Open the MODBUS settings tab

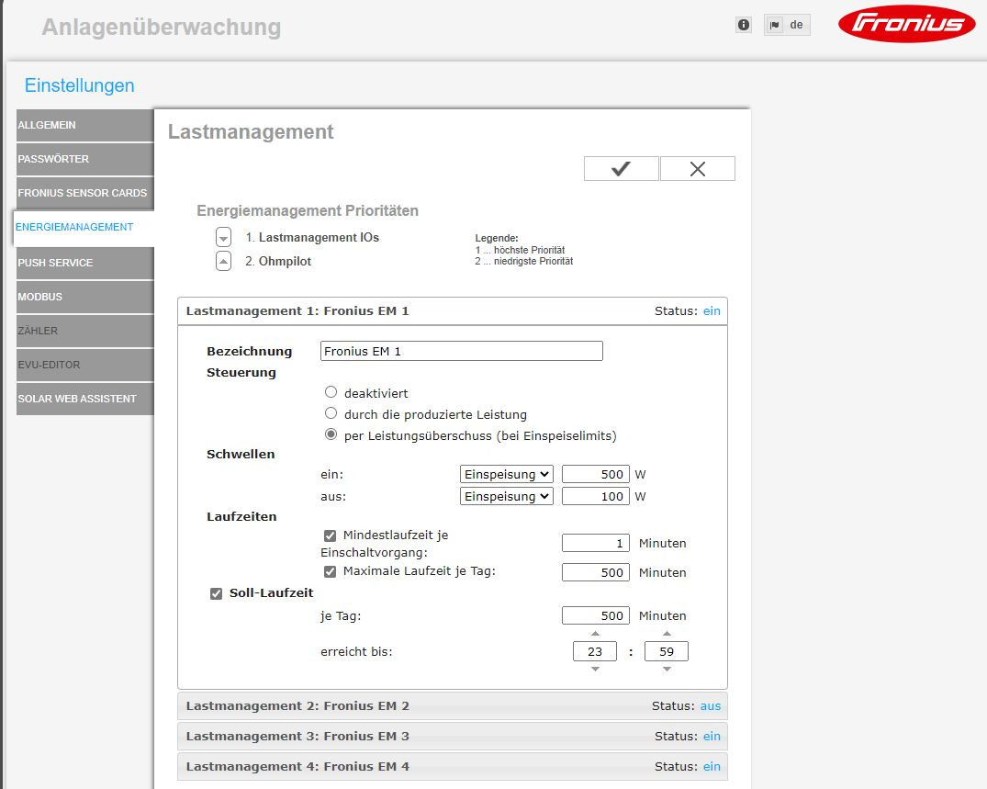(85, 298)
